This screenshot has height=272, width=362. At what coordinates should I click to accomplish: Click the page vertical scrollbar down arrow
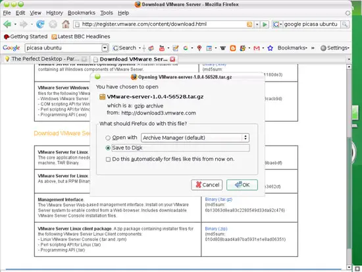[349, 267]
